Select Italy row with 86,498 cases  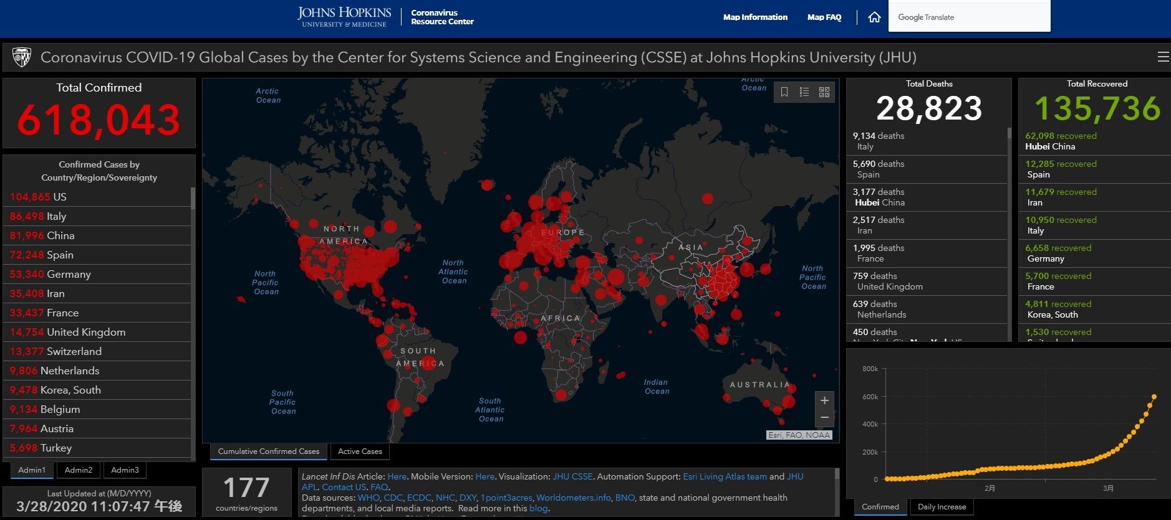pos(97,216)
